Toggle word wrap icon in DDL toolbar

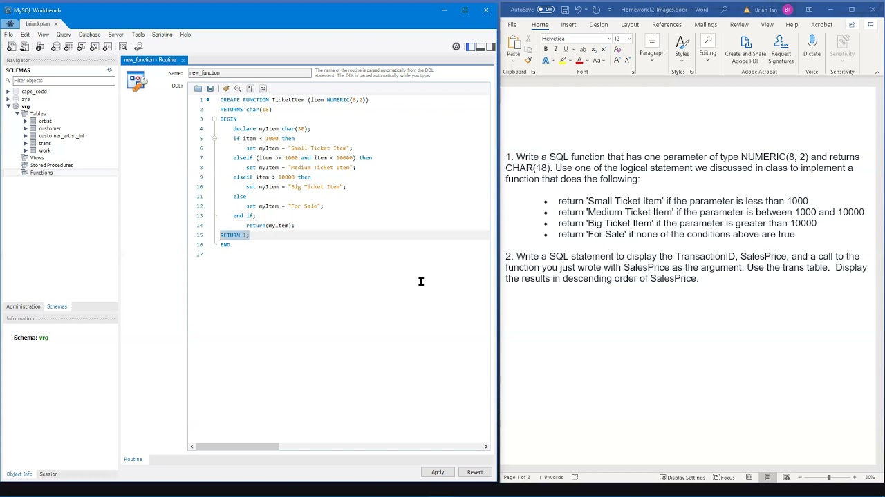tap(263, 88)
